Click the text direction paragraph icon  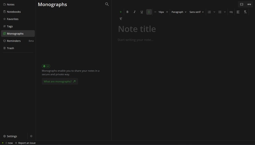[x=245, y=12]
